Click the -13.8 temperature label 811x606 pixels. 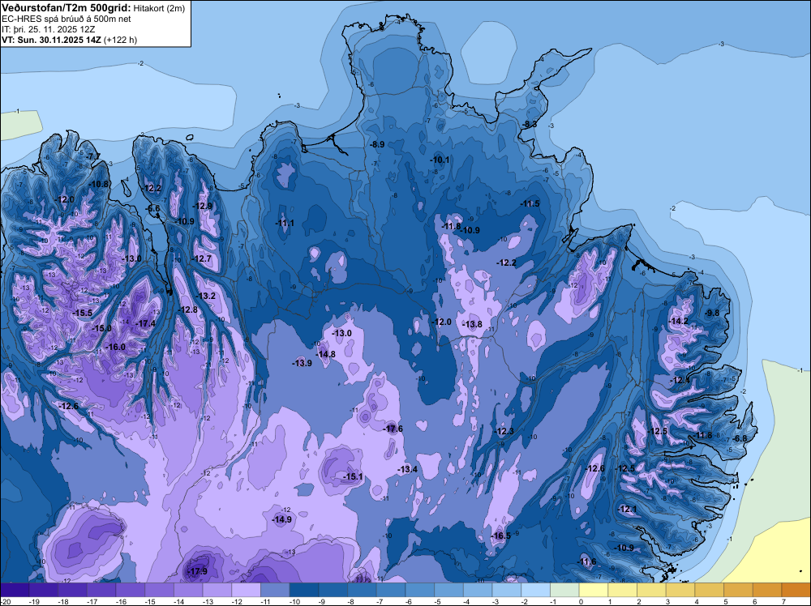472,324
